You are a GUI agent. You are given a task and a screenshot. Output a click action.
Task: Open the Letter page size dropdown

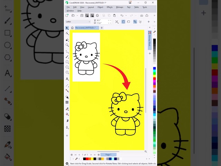78,22
